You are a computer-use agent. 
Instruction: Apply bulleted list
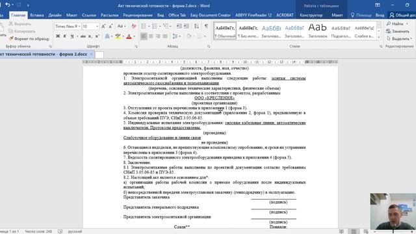pyautogui.click(x=144, y=26)
